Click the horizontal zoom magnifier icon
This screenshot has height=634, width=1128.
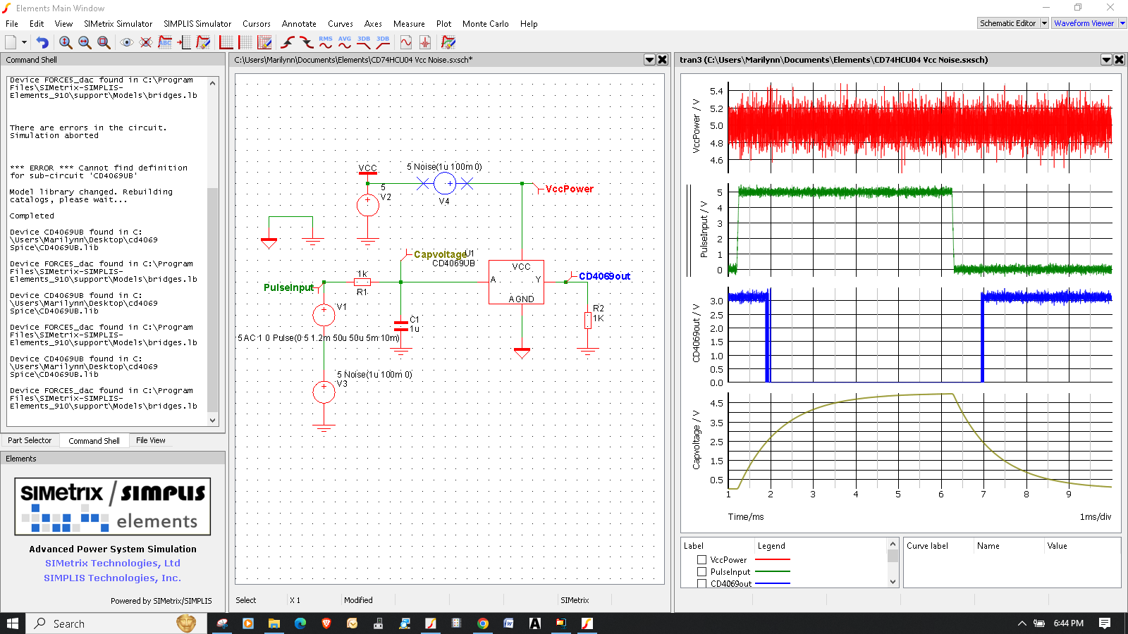tap(85, 42)
